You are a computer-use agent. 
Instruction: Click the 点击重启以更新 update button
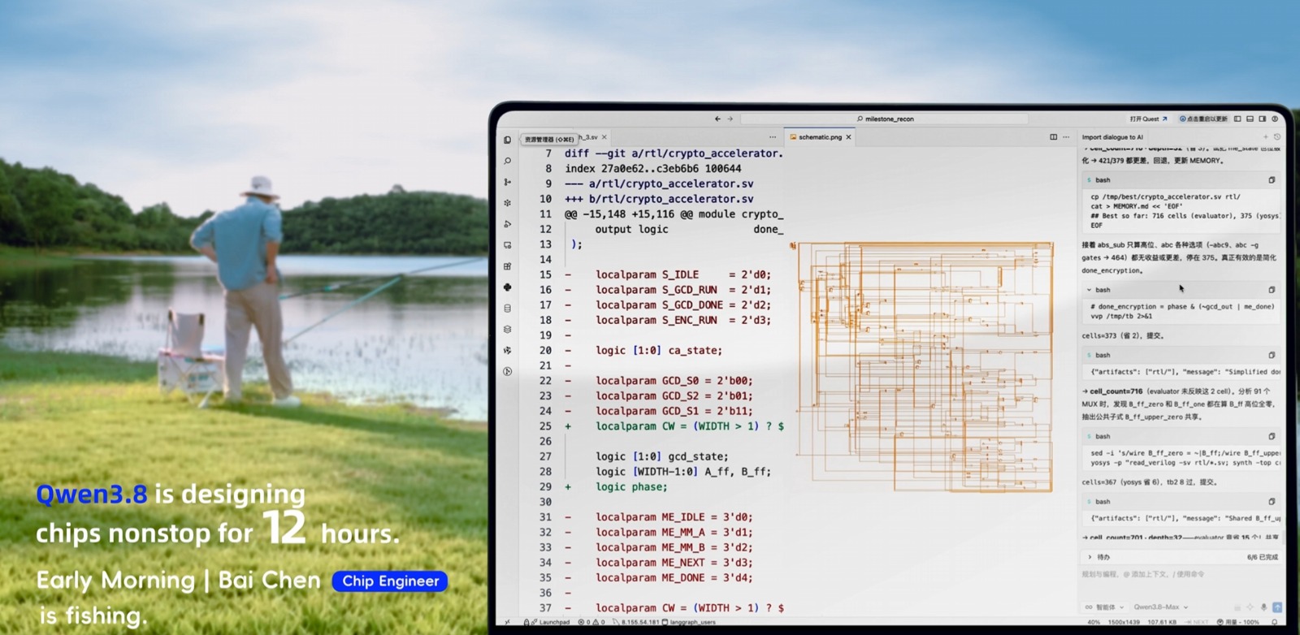(1203, 119)
